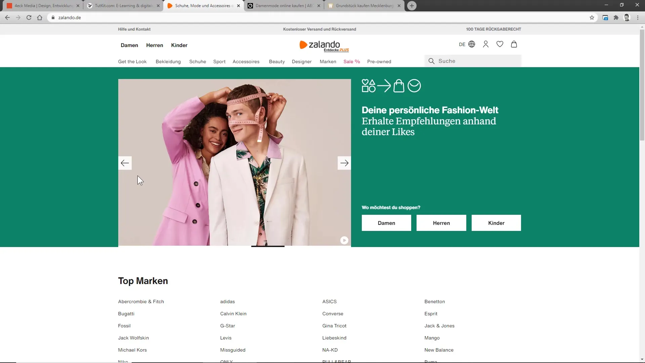The image size is (645, 363).
Task: Bookmark this page with the star icon
Action: click(x=592, y=17)
